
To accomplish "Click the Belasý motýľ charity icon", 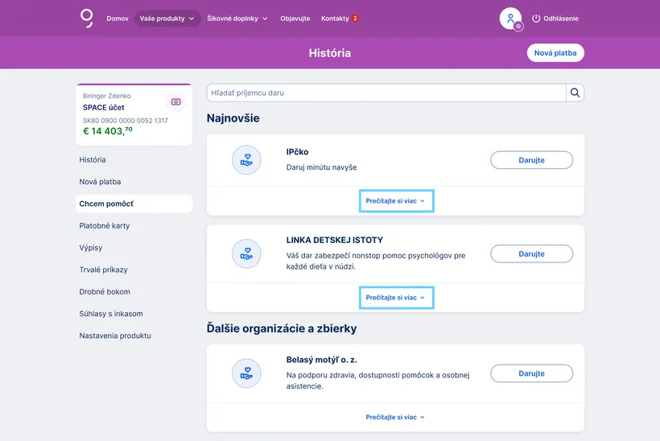I will point(246,373).
